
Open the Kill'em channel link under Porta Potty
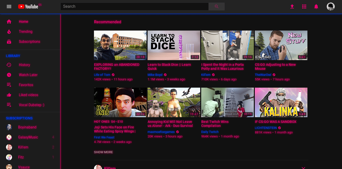click(206, 75)
